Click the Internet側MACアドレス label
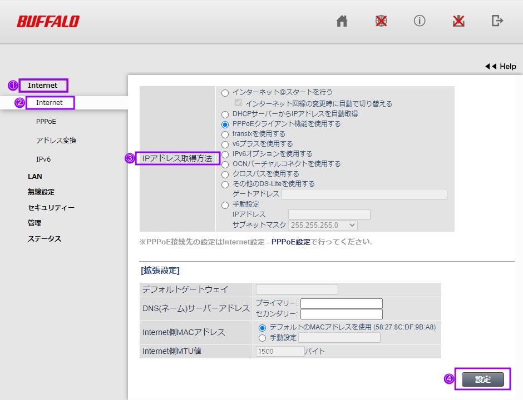Image resolution: width=523 pixels, height=400 pixels. tap(184, 332)
